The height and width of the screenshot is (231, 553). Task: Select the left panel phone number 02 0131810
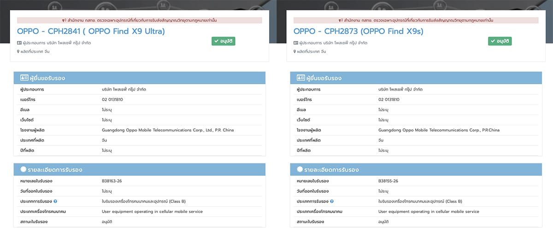[112, 99]
